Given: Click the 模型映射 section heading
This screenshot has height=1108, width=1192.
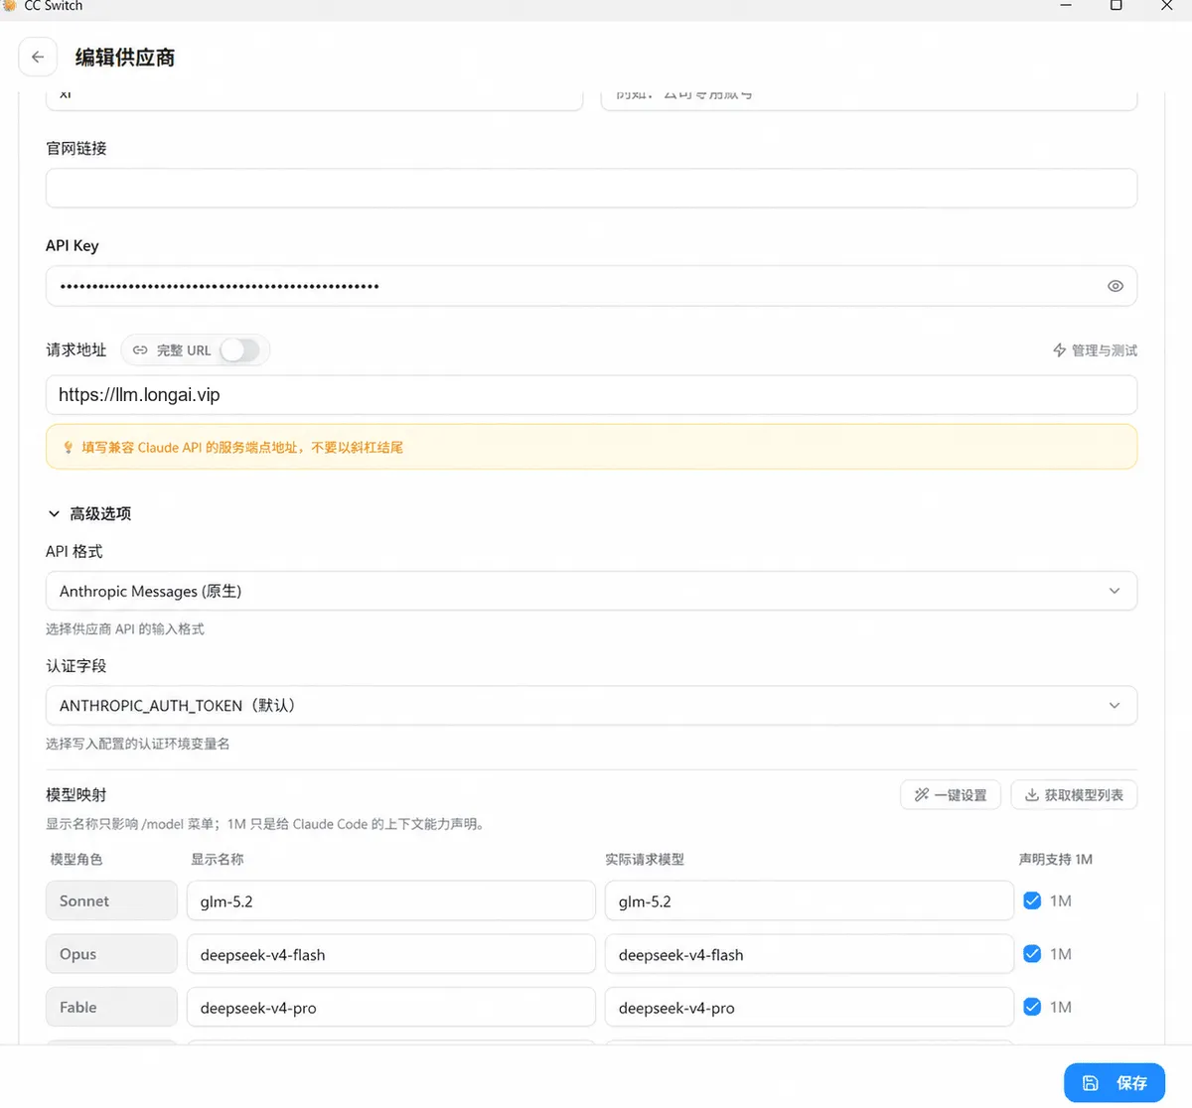Looking at the screenshot, I should point(76,795).
